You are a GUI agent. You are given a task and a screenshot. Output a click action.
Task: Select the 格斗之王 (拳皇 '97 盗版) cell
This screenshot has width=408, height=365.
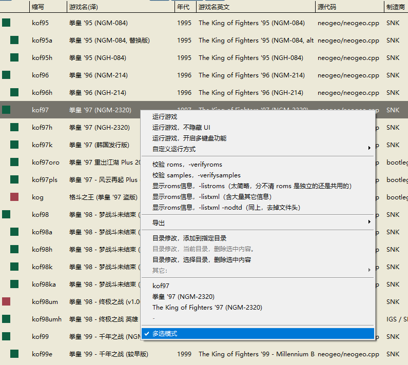tap(103, 197)
